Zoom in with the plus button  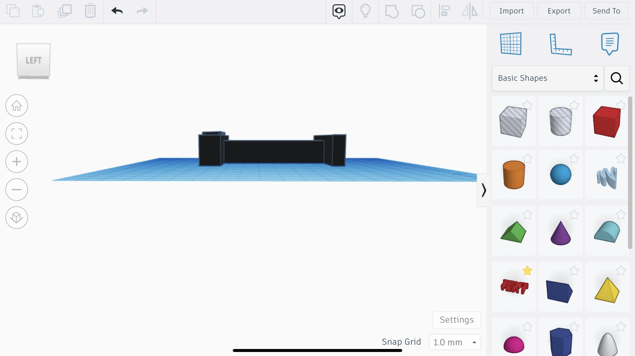(x=17, y=162)
